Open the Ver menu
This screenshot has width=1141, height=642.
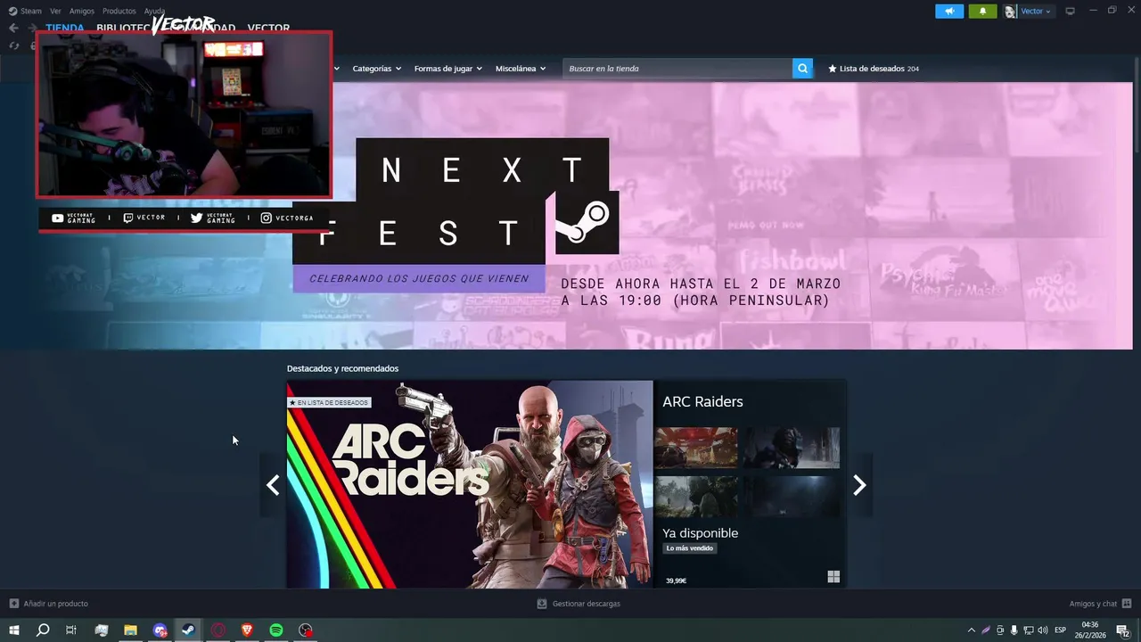(x=55, y=11)
